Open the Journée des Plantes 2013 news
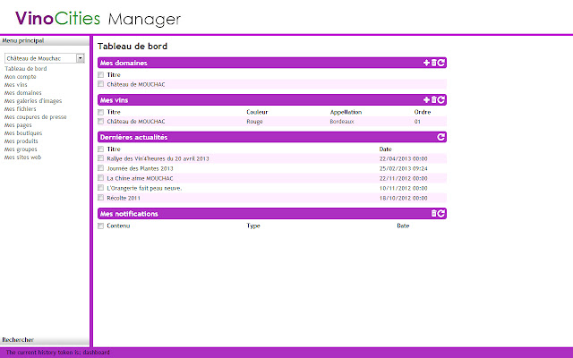The height and width of the screenshot is (358, 573). [x=140, y=168]
